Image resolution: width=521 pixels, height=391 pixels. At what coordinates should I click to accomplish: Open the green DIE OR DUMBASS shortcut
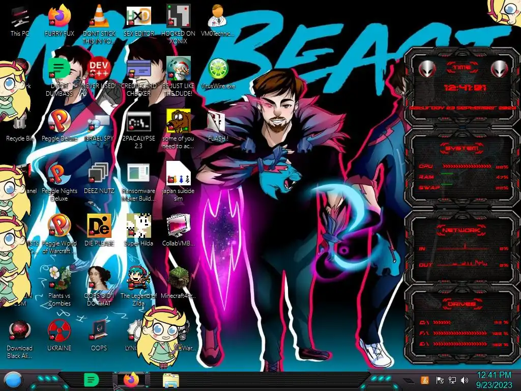coord(59,68)
